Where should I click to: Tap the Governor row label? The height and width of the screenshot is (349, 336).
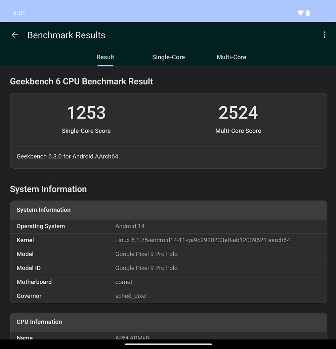pyautogui.click(x=29, y=296)
